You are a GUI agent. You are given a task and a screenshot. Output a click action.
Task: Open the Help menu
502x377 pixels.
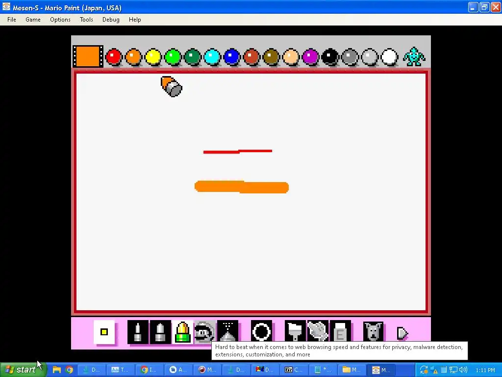tap(135, 20)
